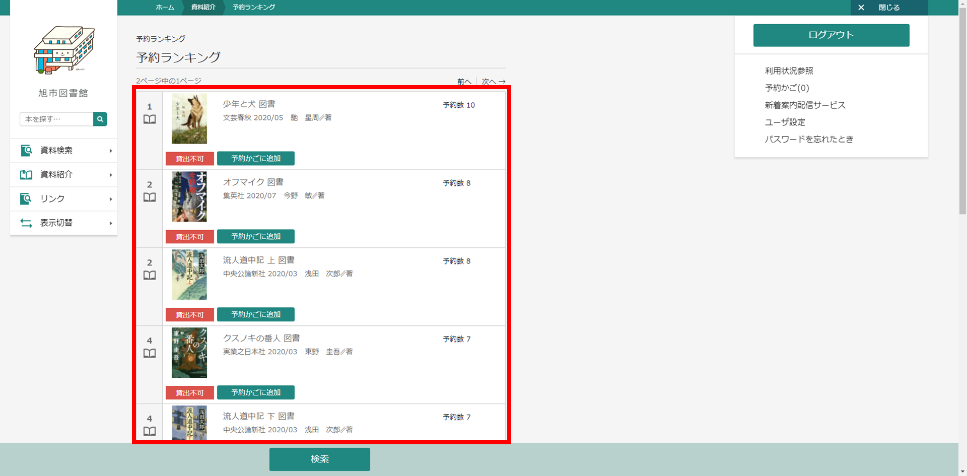Click the book icon under rank 1
Viewport: 967px width, 476px height.
coord(150,119)
